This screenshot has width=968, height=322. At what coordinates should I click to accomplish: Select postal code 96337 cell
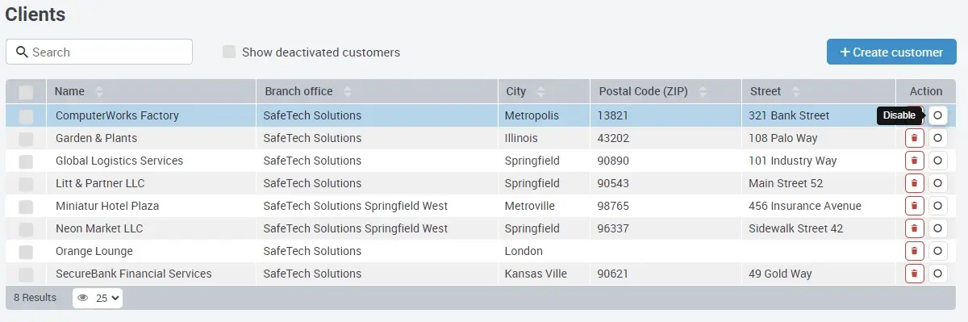coord(613,228)
